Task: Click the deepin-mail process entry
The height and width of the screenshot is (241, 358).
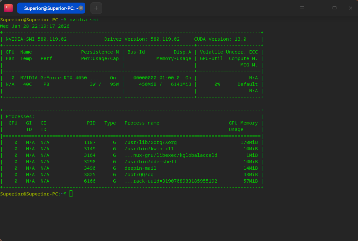Action: (140, 168)
